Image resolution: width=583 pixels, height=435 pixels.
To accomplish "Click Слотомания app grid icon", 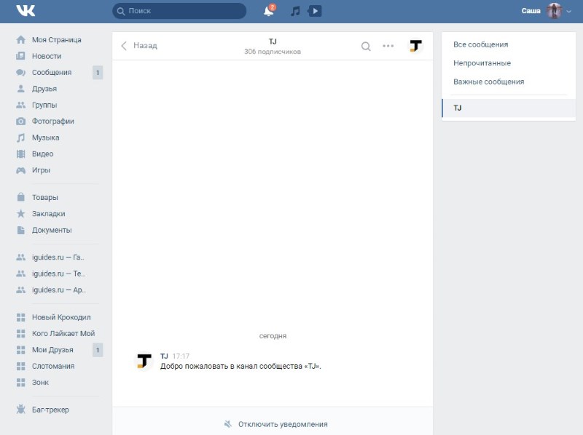I will point(21,367).
